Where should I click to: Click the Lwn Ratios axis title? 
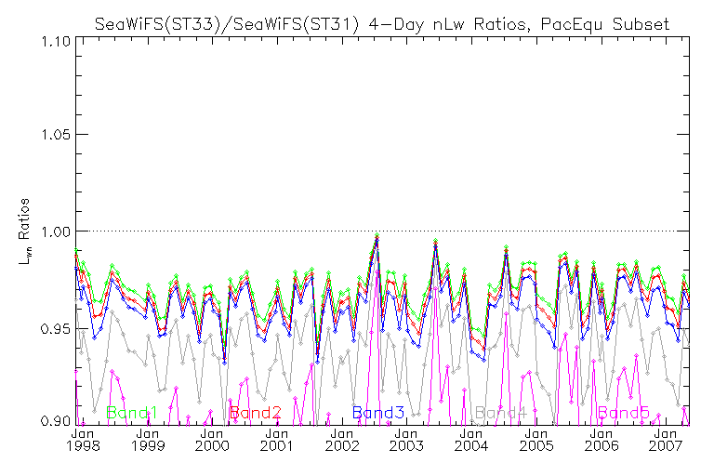[23, 231]
